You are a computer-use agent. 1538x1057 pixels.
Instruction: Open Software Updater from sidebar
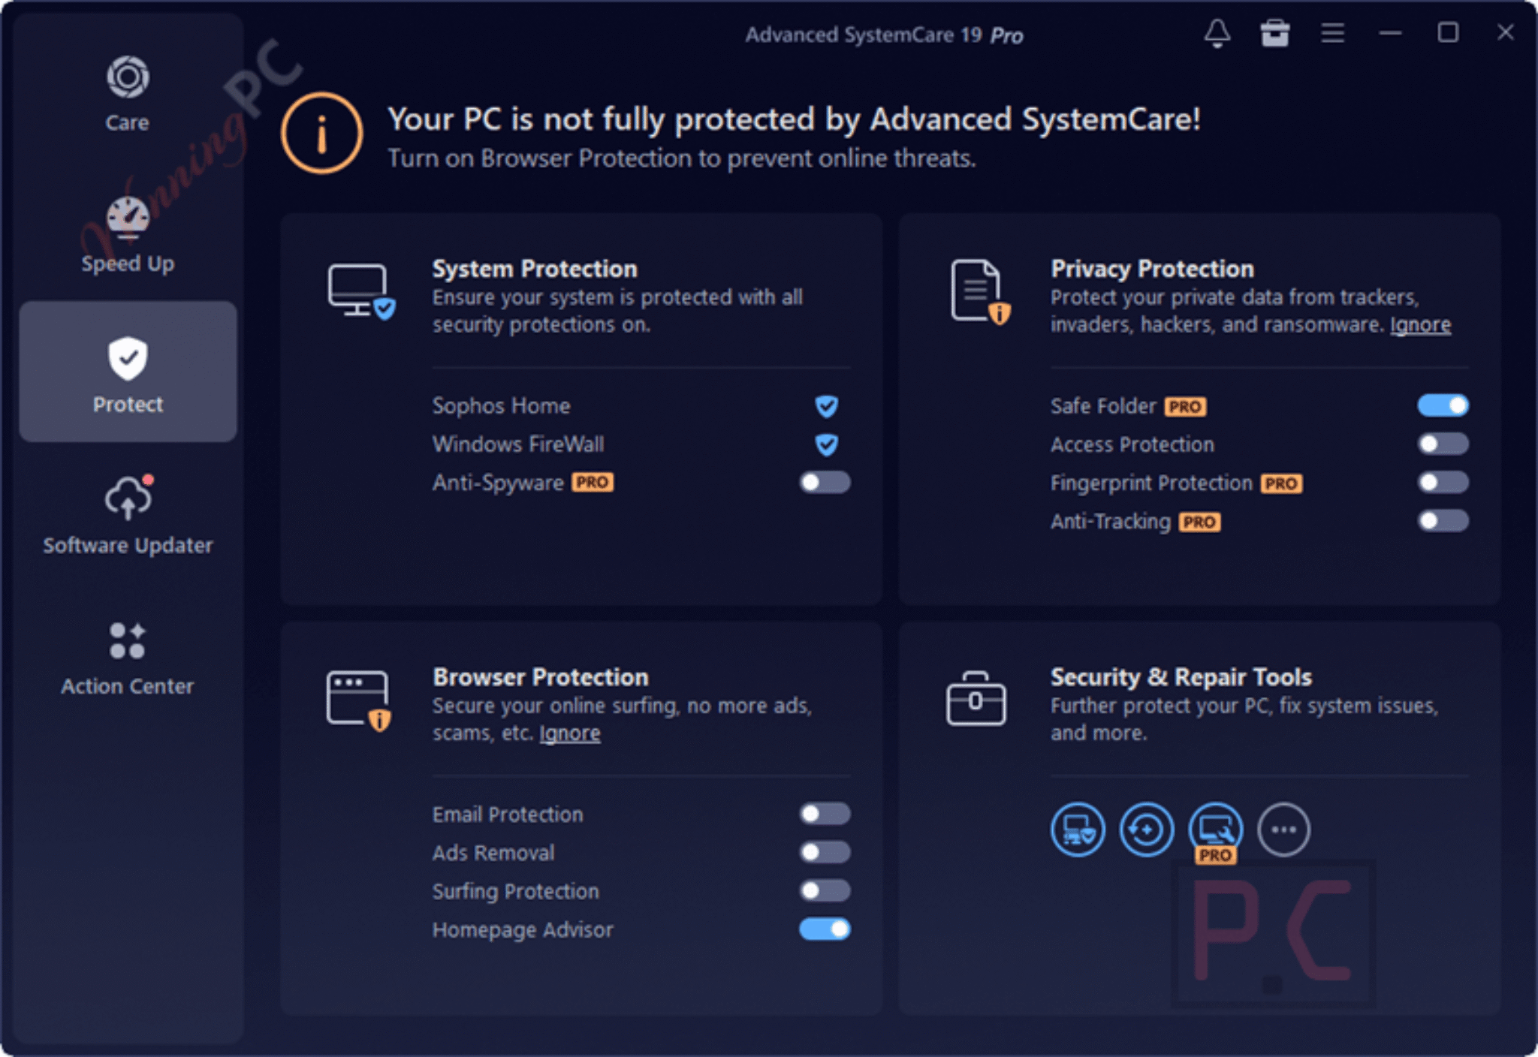point(128,516)
